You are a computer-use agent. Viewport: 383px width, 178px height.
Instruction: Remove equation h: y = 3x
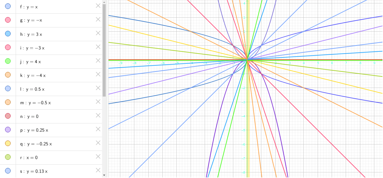[98, 33]
